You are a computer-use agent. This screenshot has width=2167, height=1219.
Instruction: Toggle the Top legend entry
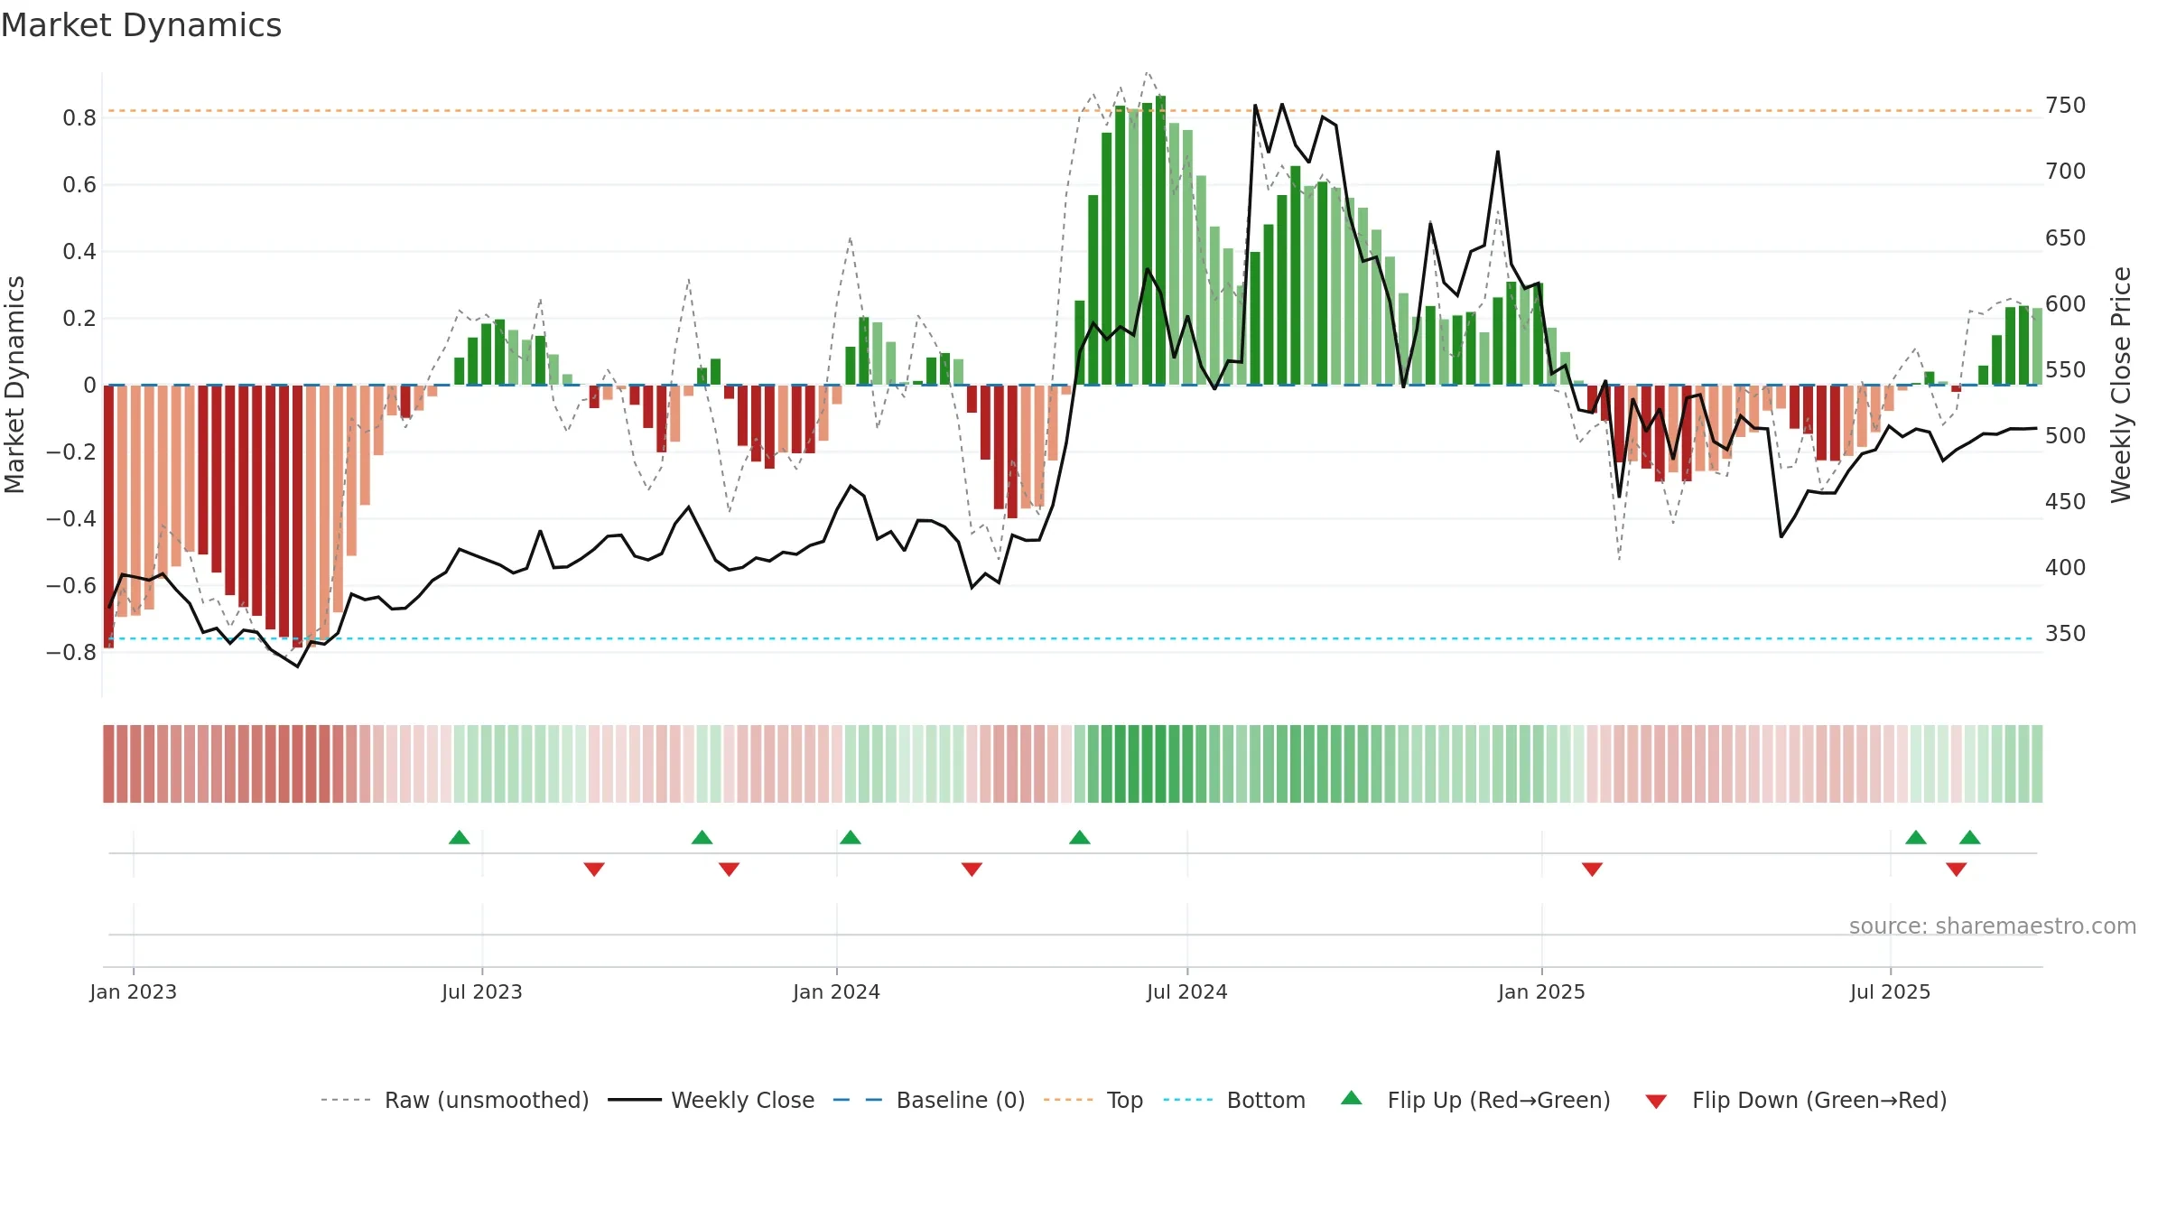click(1093, 1100)
